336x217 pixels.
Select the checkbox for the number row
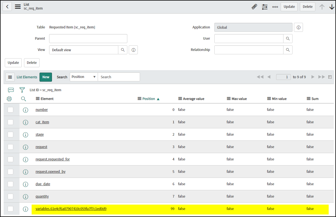(x=11, y=110)
